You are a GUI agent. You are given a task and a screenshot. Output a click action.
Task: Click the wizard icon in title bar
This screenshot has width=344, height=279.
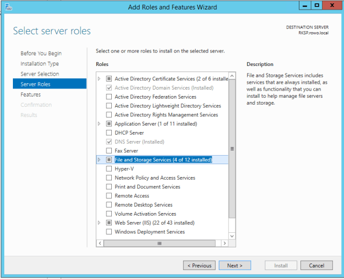click(x=9, y=7)
